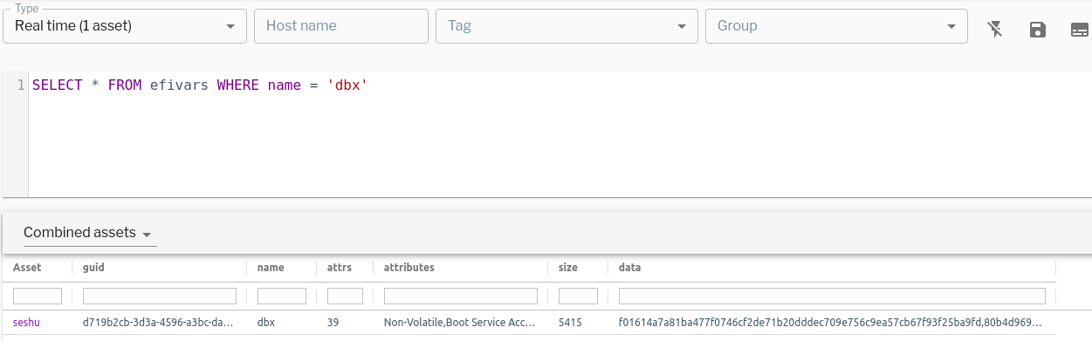1092x341 pixels.
Task: Click the Host name input field
Action: click(341, 26)
